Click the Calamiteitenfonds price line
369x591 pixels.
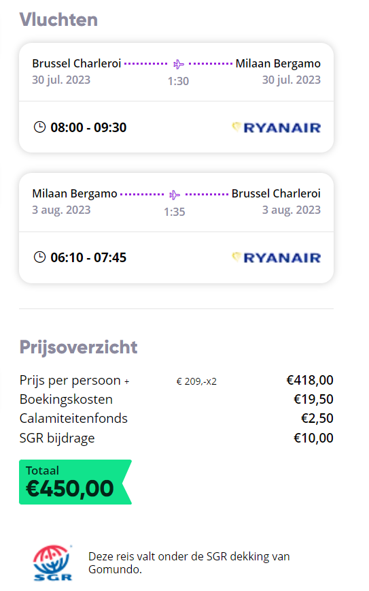point(177,418)
